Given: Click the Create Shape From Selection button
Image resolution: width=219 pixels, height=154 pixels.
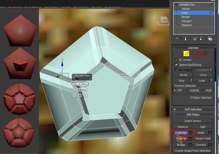Looking at the screenshot, I should [x=193, y=151].
